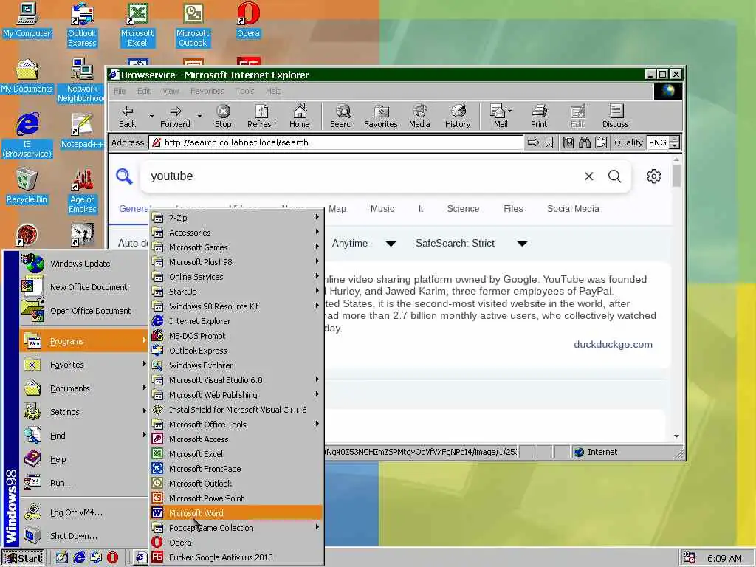Screen dimensions: 756x567
Task: Select the Age of Empires desktop shortcut
Action: tap(83, 191)
